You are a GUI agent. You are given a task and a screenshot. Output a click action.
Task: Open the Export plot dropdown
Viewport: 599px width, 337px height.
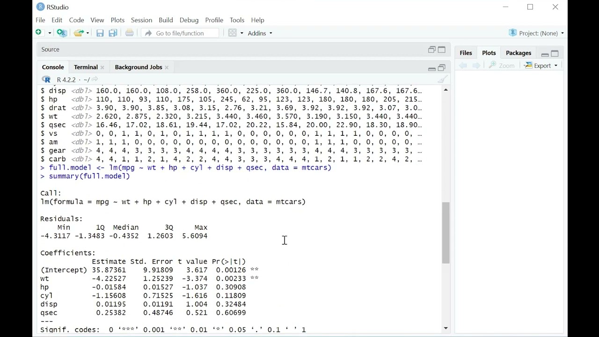[541, 66]
